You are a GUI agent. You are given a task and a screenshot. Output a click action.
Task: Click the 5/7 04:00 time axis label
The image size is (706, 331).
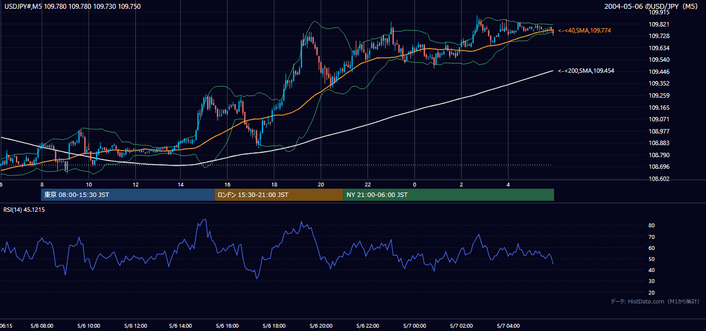coord(508,326)
